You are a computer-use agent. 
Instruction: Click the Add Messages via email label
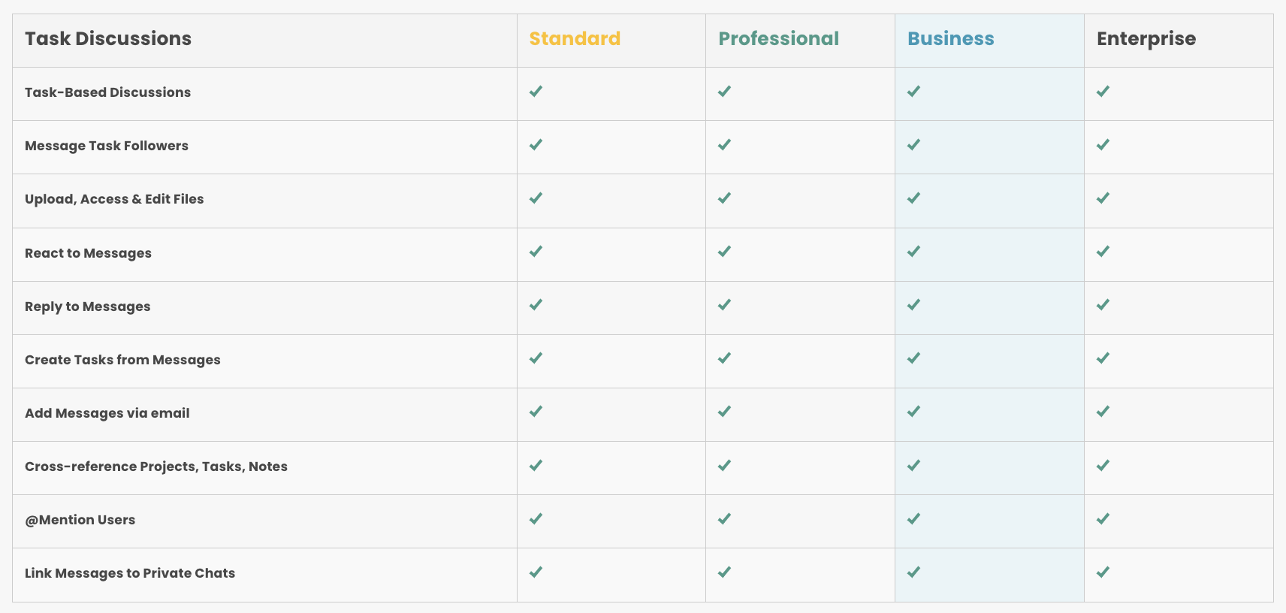[x=107, y=413]
